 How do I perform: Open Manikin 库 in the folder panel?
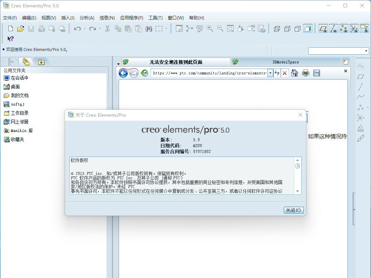coord(19,131)
